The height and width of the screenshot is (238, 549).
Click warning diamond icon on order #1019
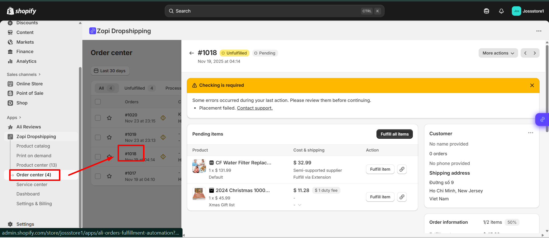(x=163, y=137)
